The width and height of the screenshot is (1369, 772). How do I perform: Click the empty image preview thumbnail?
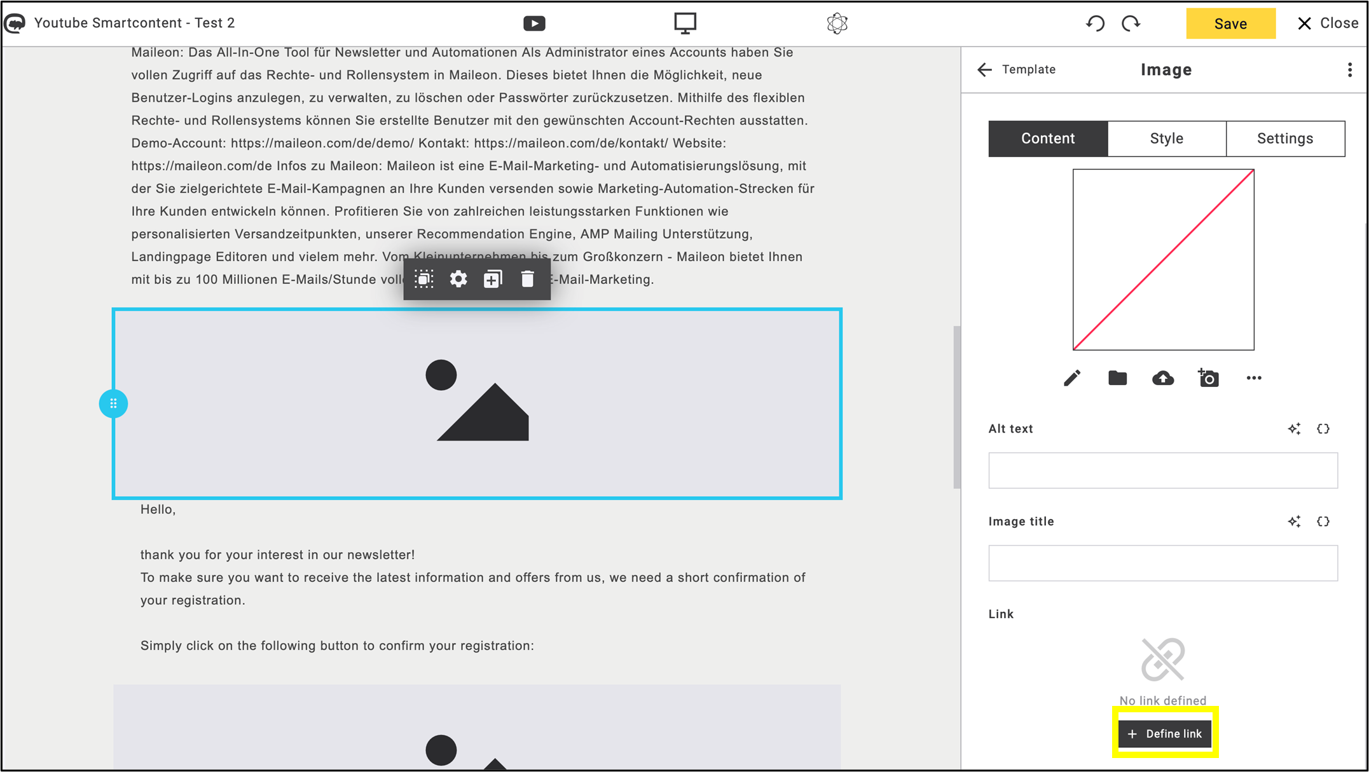(1163, 259)
